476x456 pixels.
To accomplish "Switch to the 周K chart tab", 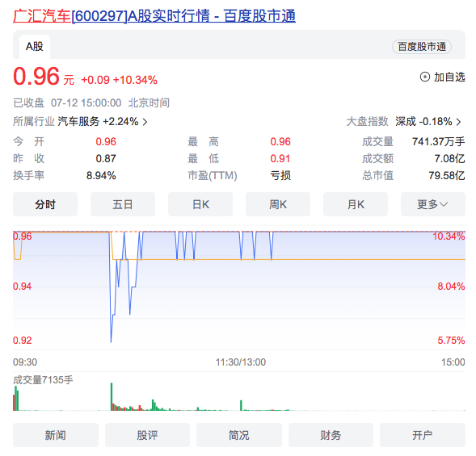I will point(278,204).
